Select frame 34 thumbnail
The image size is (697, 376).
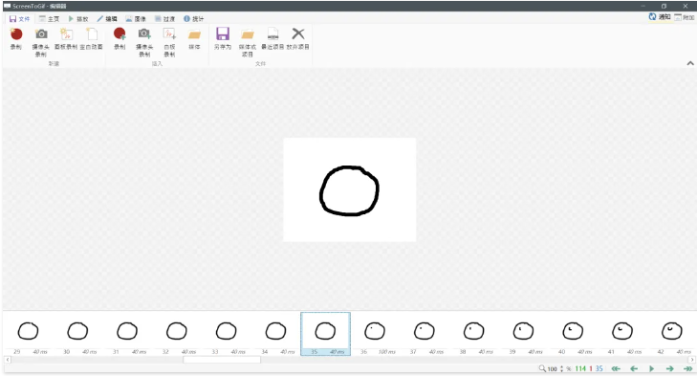pos(275,334)
